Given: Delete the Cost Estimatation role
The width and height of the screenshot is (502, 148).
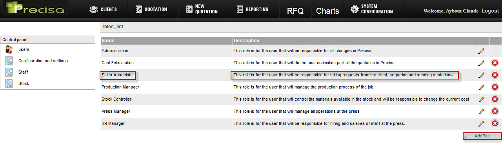Looking at the screenshot, I should click(x=495, y=63).
